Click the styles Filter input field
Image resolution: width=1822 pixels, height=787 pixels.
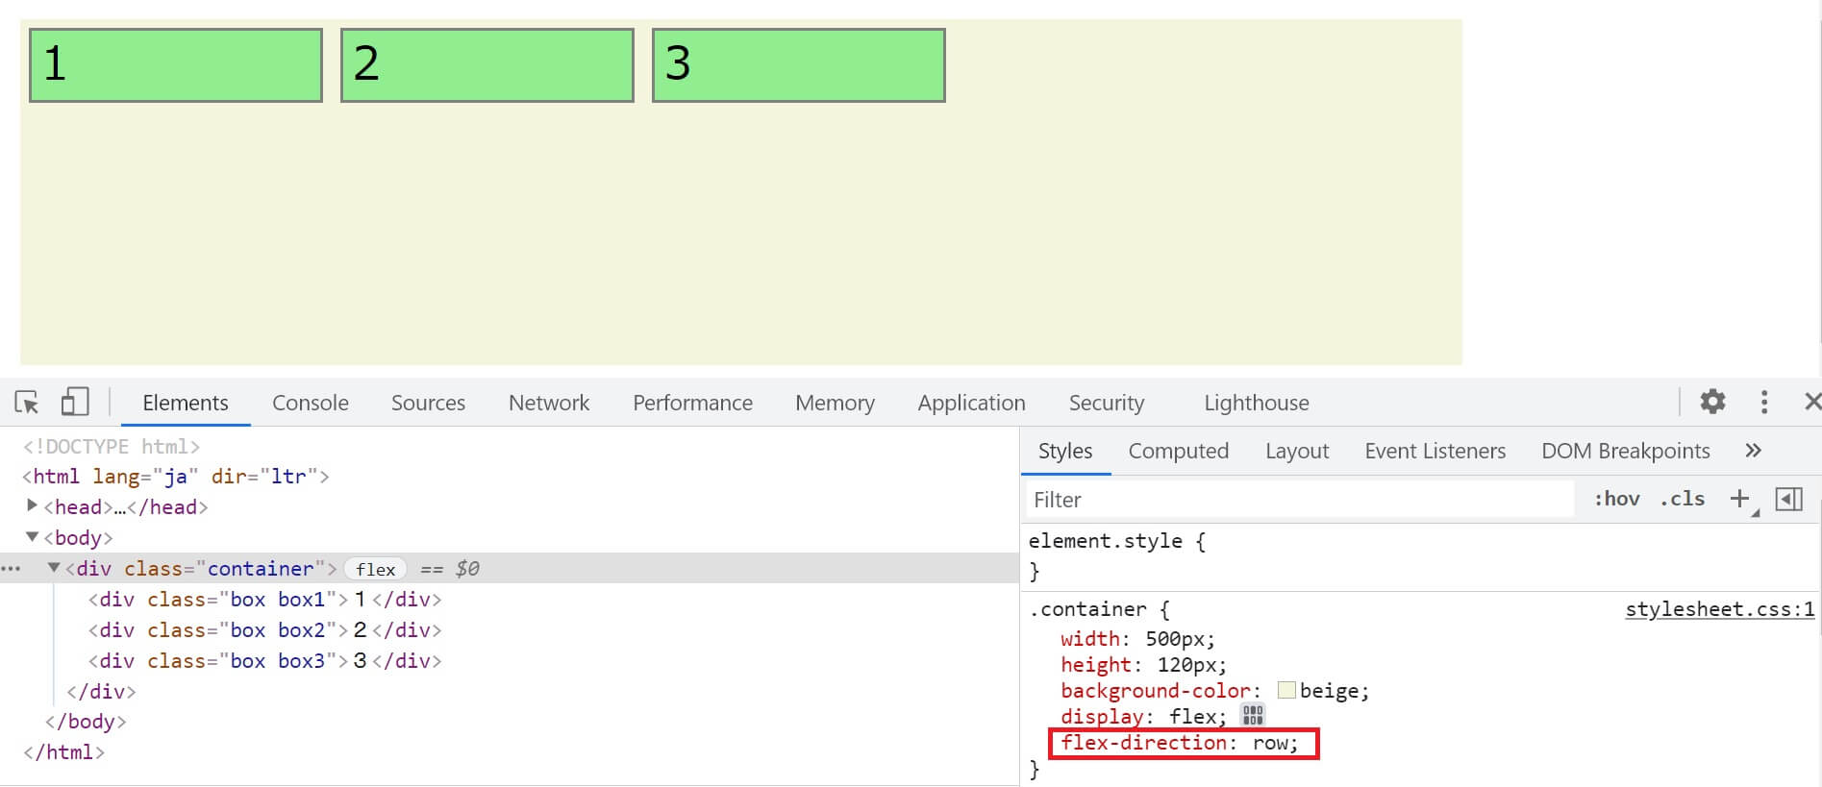point(1298,500)
